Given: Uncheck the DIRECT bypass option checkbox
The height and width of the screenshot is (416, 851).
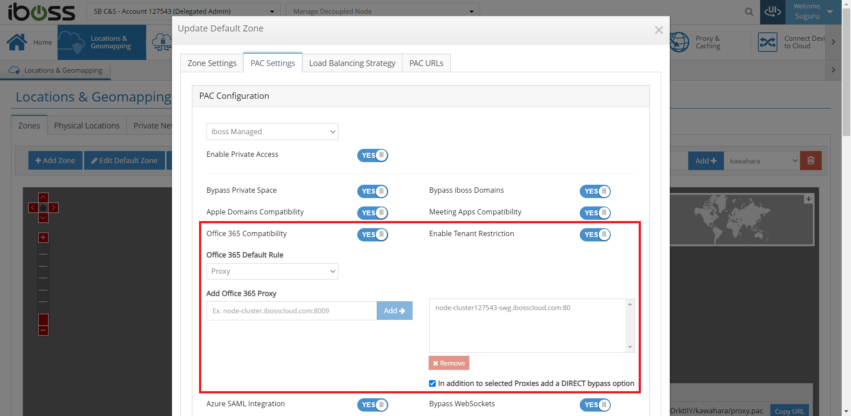Looking at the screenshot, I should pos(432,383).
